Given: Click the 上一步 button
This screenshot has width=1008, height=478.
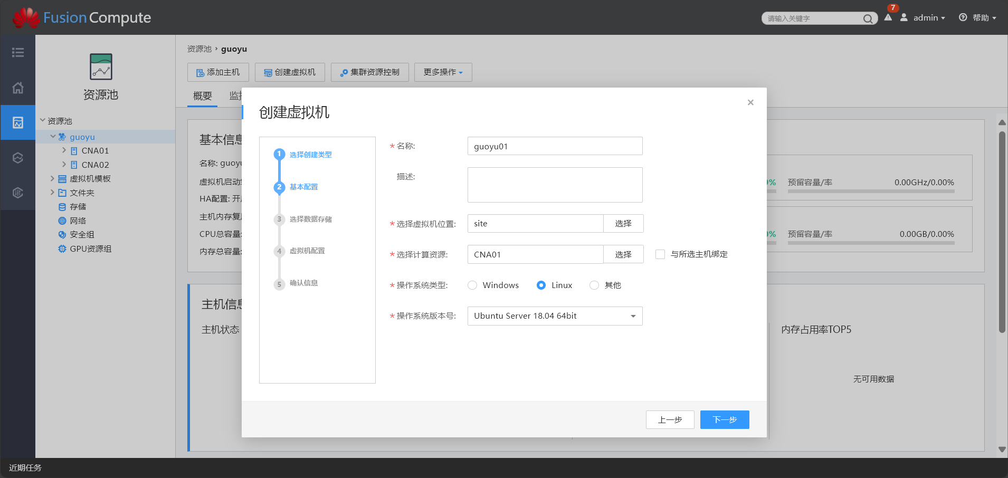Looking at the screenshot, I should [x=670, y=420].
